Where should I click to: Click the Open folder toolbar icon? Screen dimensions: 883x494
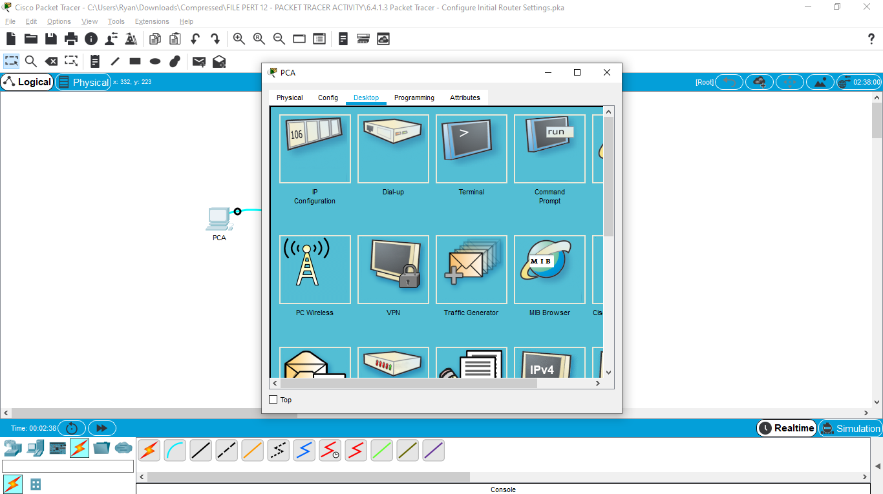coord(31,39)
